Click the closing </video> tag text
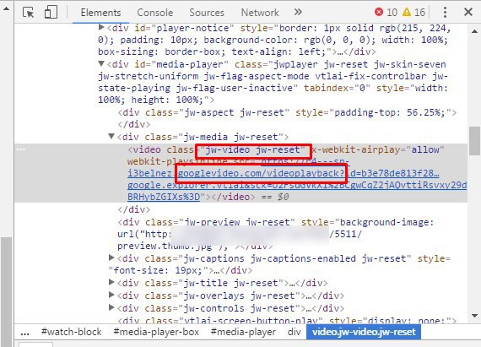 [x=233, y=197]
